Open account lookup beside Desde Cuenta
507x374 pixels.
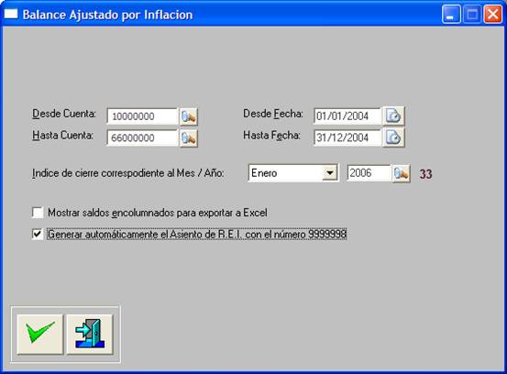click(189, 116)
